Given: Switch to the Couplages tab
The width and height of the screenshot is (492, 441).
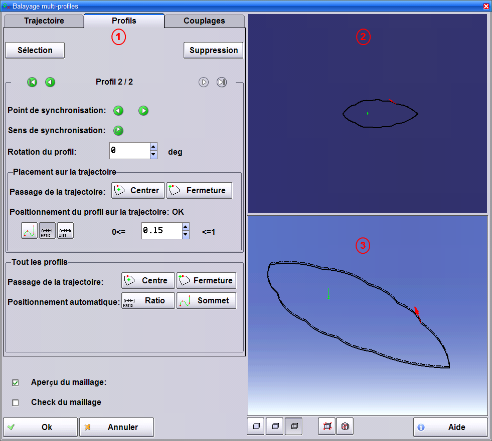Looking at the screenshot, I should coord(204,21).
